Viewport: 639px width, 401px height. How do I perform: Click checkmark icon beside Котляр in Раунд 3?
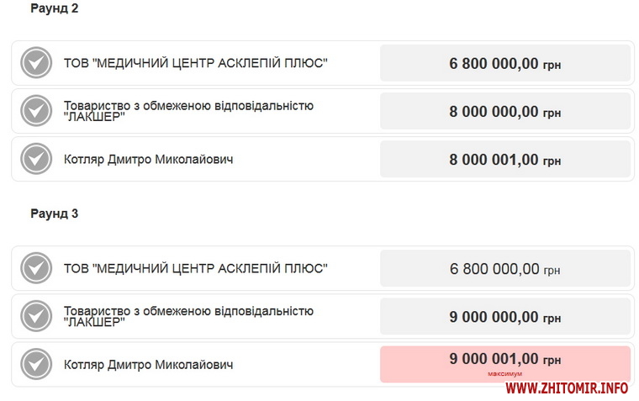(36, 364)
